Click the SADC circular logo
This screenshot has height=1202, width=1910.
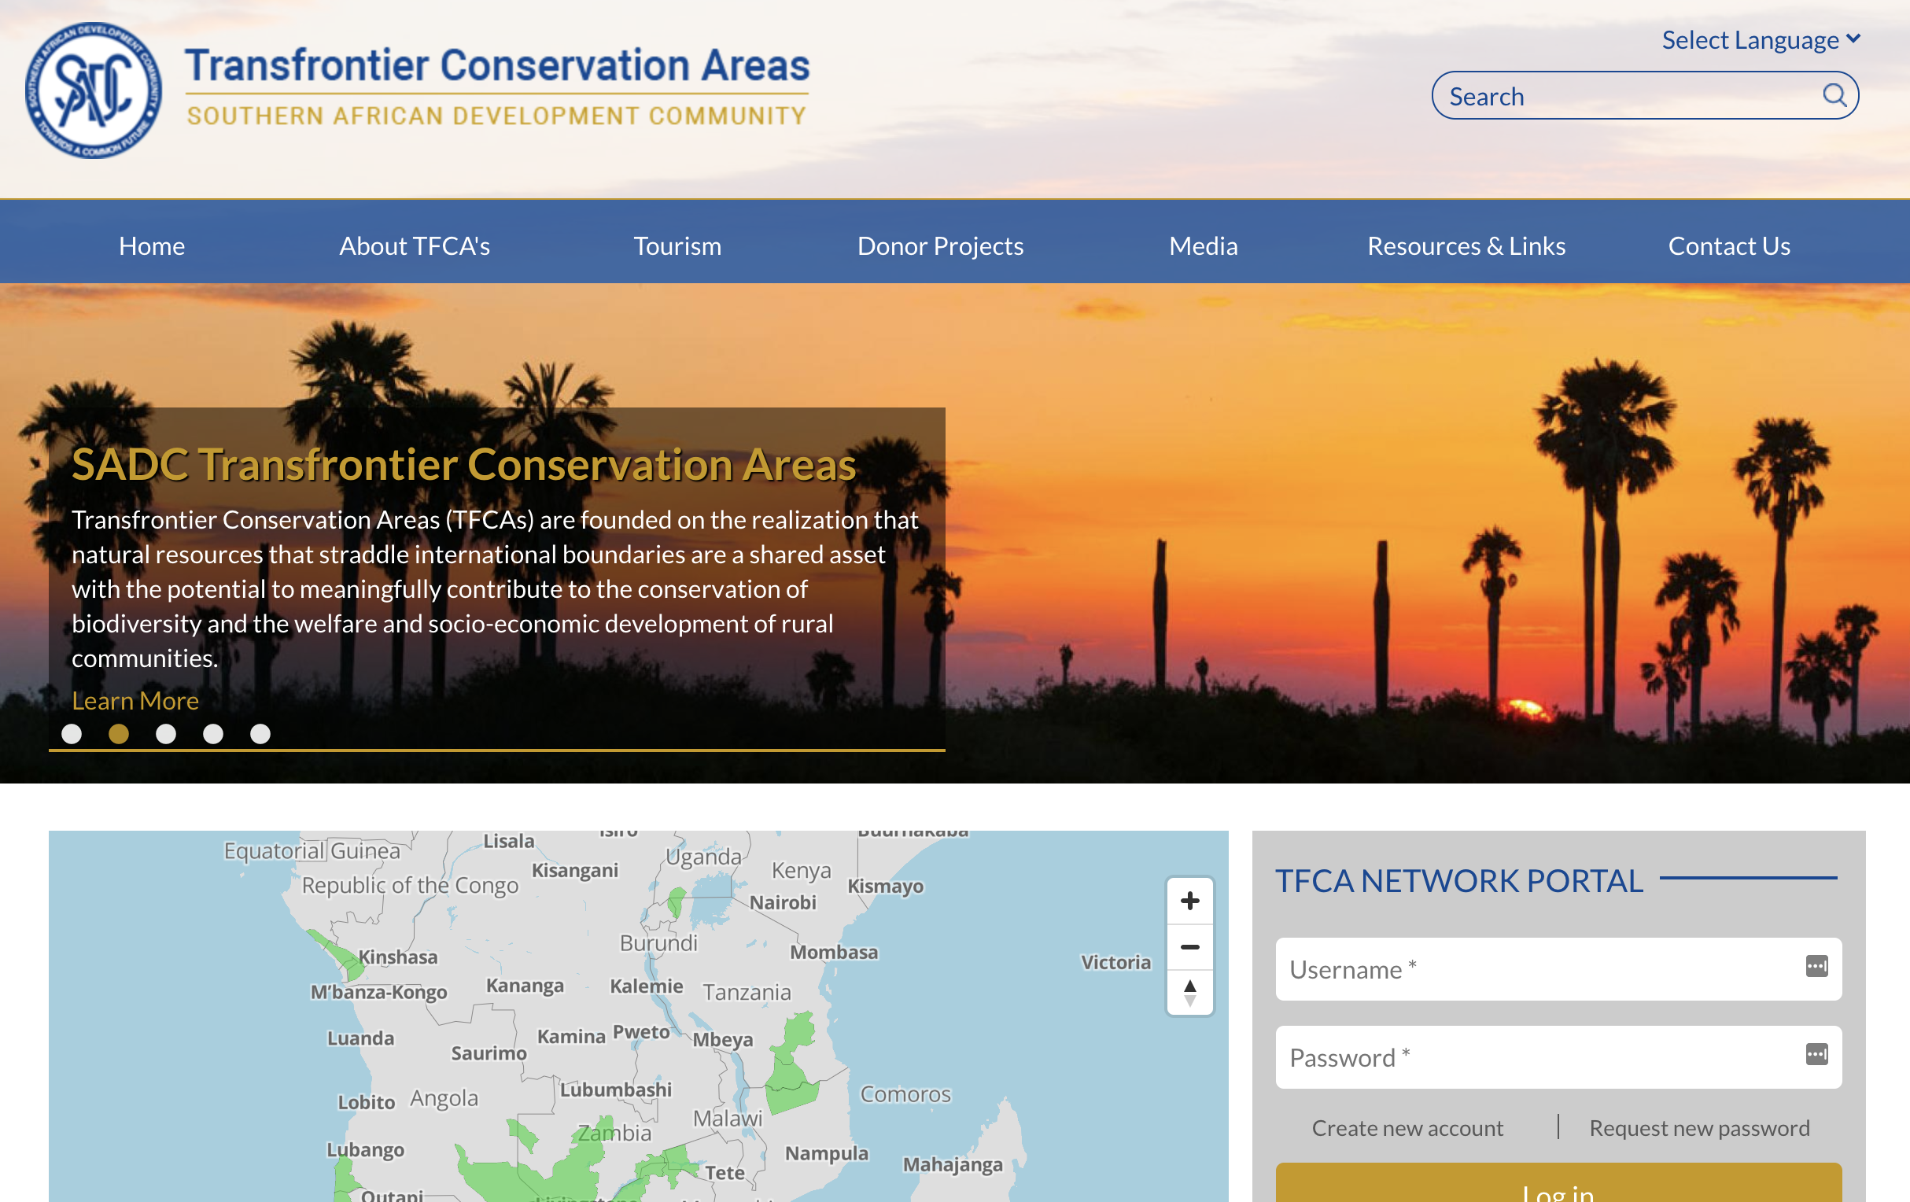[94, 90]
